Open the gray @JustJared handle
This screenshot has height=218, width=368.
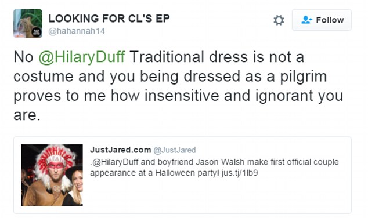[x=174, y=150]
